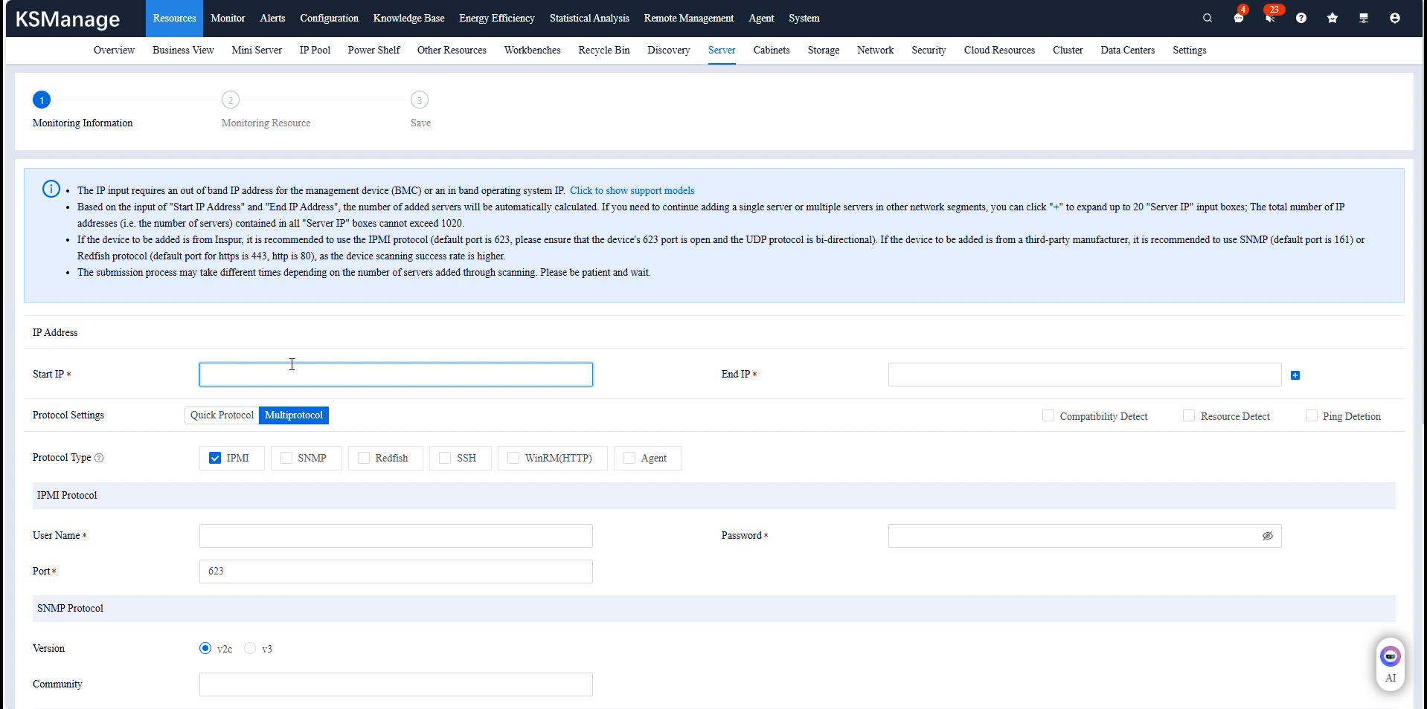Add another Server IP row with plus icon
The image size is (1427, 709).
coord(1295,375)
